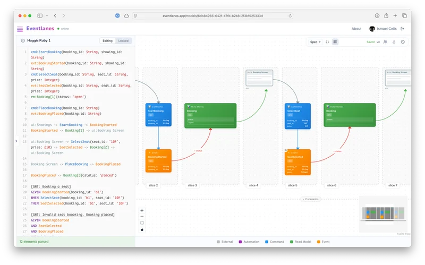Click the page settings icon in address bar
Screen dimensions: 425x265
tap(135, 16)
